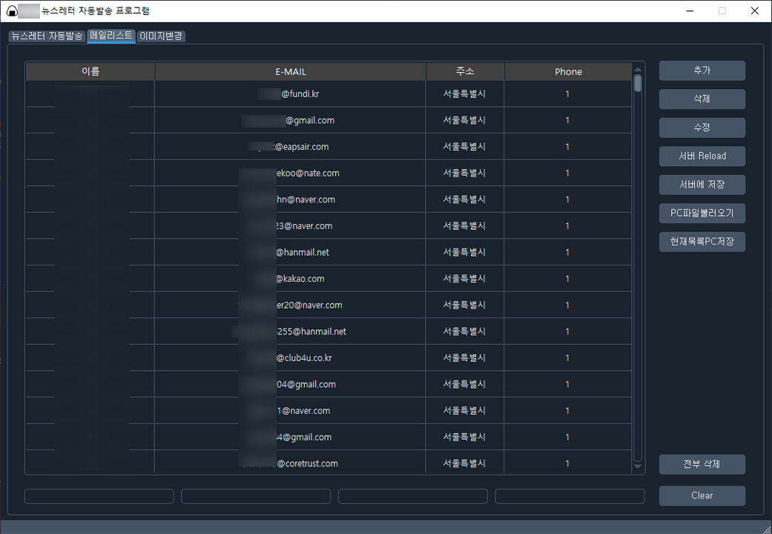Focus the first input field at bottom left
772x534 pixels.
[99, 496]
